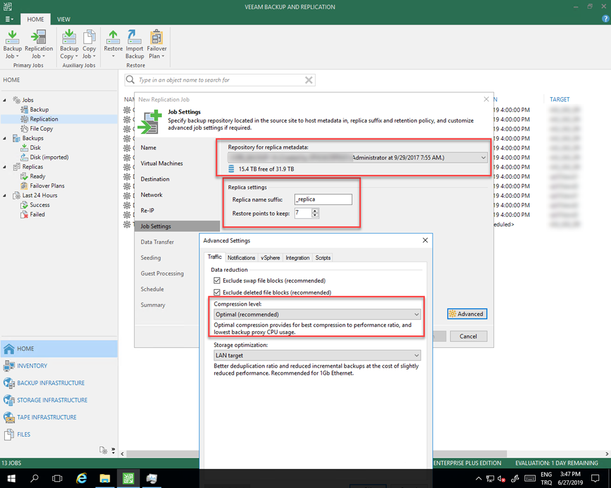Increase Restore points to keep value
Viewport: 611px width, 488px height.
315,210
